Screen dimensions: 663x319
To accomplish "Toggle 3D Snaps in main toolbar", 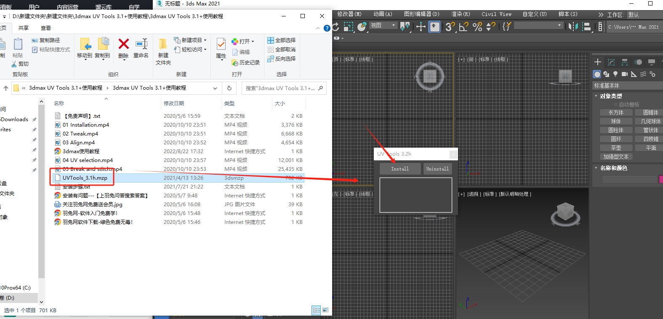I will point(450,27).
